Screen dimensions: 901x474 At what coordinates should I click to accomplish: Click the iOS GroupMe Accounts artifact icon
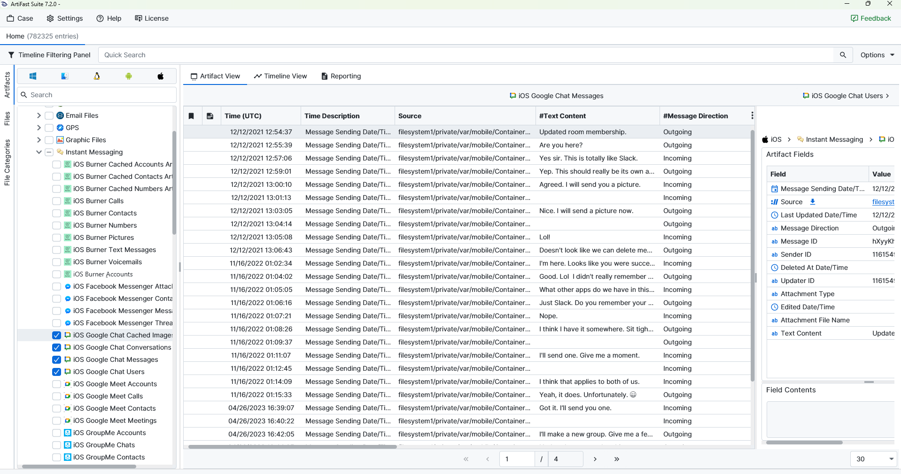[x=68, y=433]
